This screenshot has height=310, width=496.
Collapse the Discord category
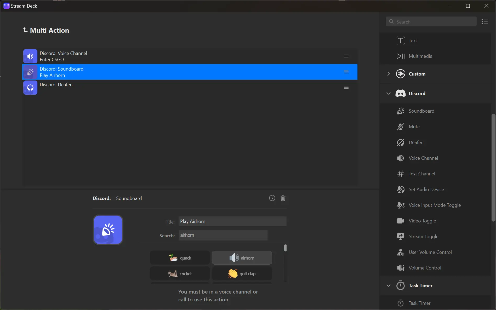click(389, 94)
